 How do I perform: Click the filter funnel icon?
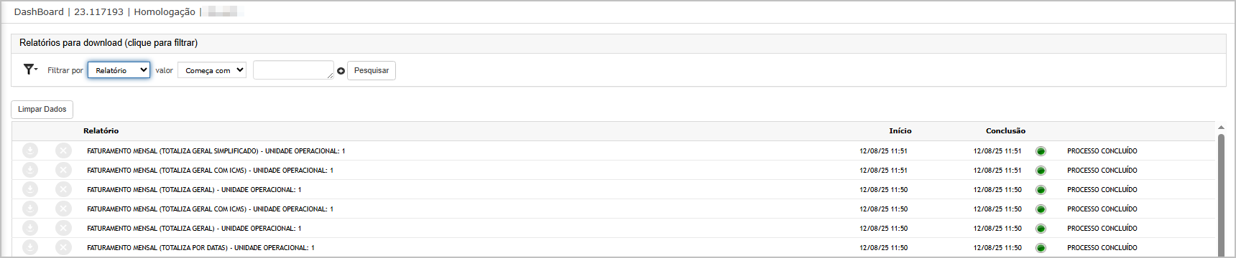pyautogui.click(x=30, y=70)
